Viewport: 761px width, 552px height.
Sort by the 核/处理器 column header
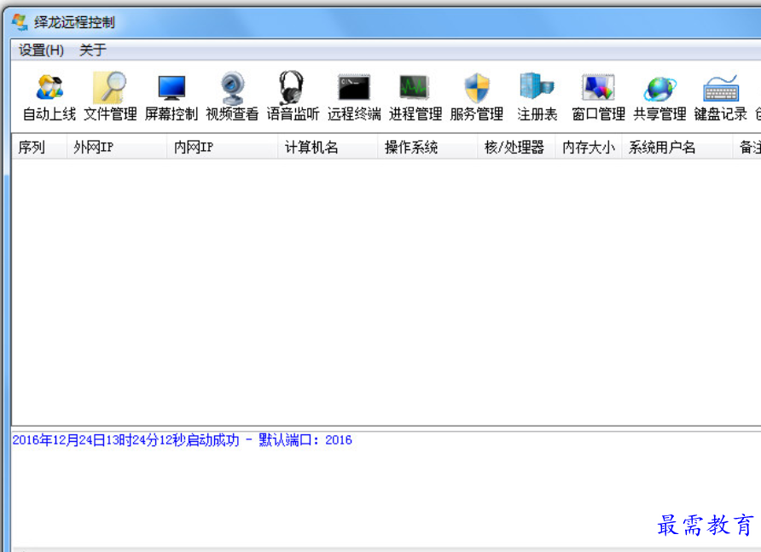[516, 147]
